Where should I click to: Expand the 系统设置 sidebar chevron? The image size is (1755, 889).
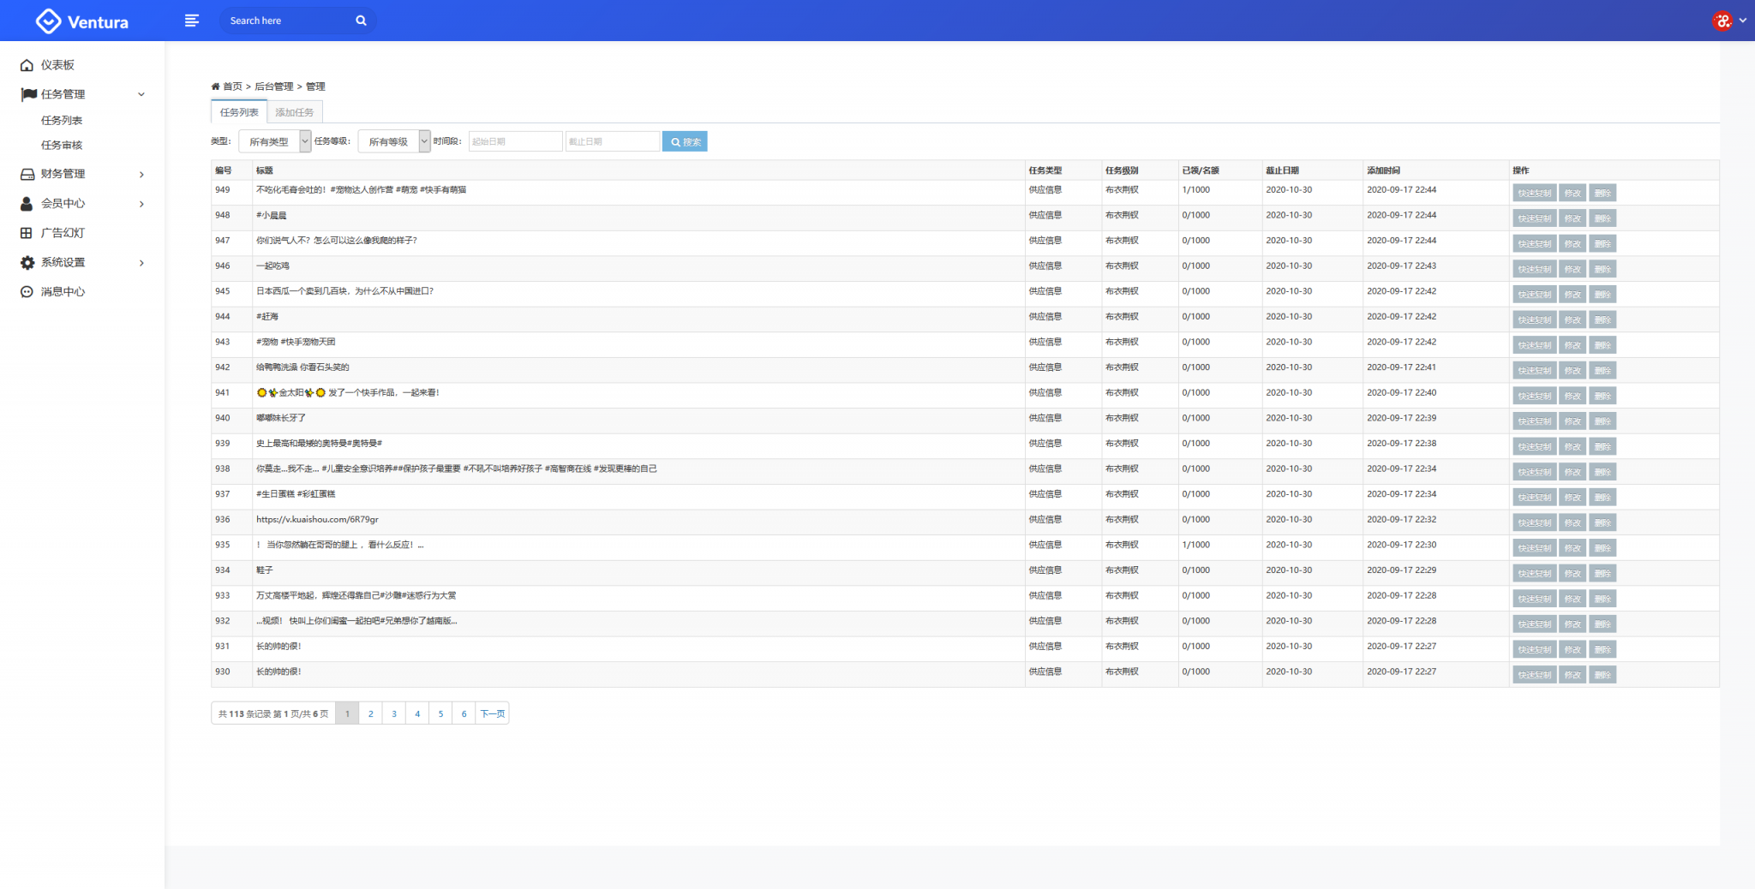coord(141,263)
